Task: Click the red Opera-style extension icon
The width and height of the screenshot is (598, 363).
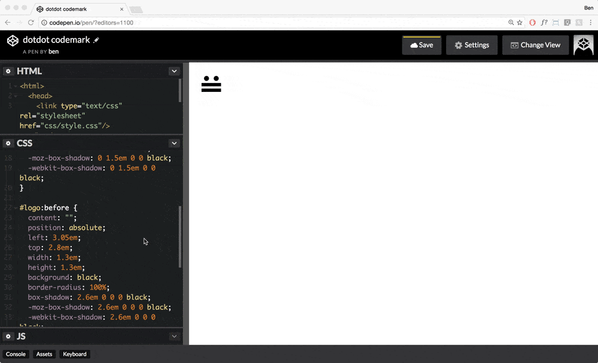Action: point(532,23)
